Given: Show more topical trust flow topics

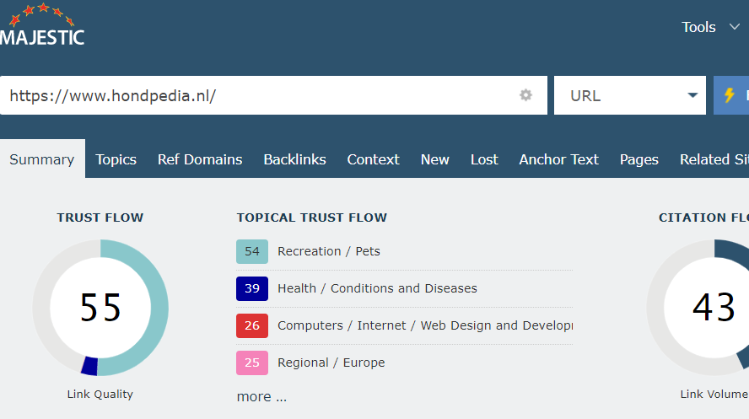Looking at the screenshot, I should (x=261, y=396).
